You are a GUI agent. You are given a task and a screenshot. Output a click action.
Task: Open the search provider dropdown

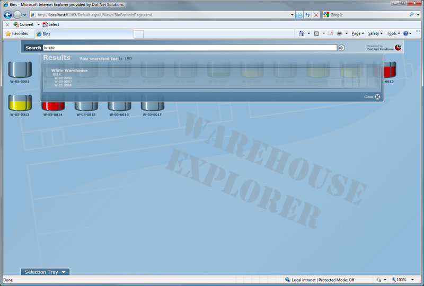click(x=418, y=15)
